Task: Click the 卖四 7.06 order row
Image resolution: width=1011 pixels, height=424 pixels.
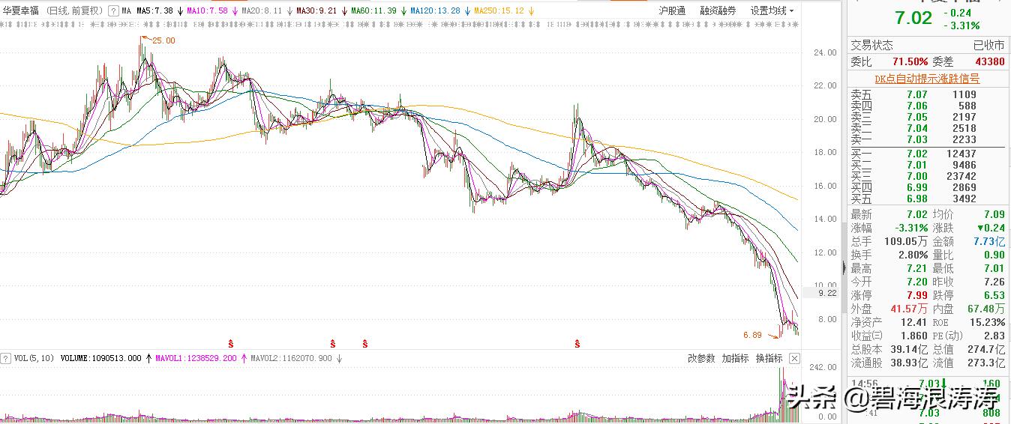Action: (x=927, y=106)
